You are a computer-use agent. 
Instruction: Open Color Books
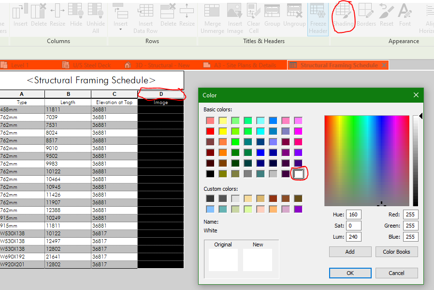pyautogui.click(x=396, y=252)
